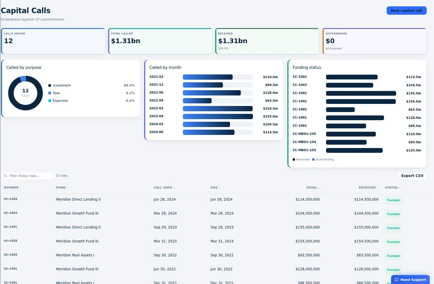Click the 2022-09 month bar

click(197, 101)
